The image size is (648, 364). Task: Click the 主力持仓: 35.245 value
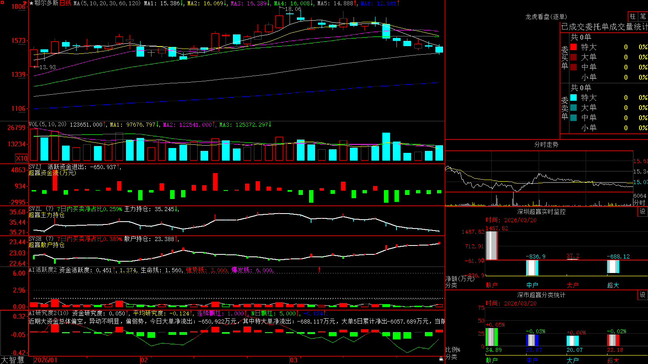[x=150, y=209]
